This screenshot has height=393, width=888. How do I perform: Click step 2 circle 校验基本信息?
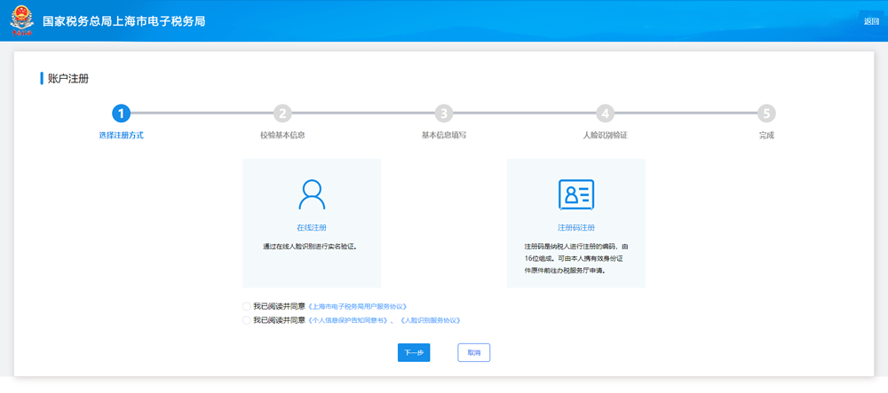coord(282,114)
